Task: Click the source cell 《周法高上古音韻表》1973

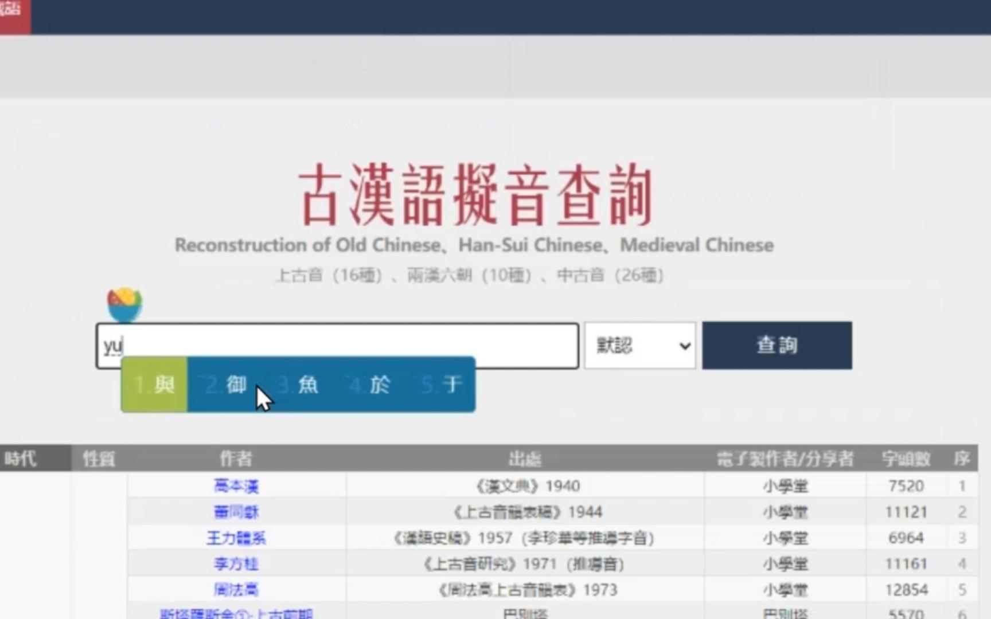Action: 525,590
